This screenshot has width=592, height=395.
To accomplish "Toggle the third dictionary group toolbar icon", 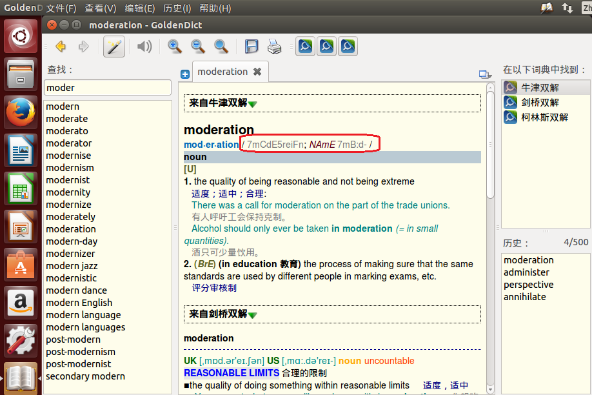I will (348, 46).
